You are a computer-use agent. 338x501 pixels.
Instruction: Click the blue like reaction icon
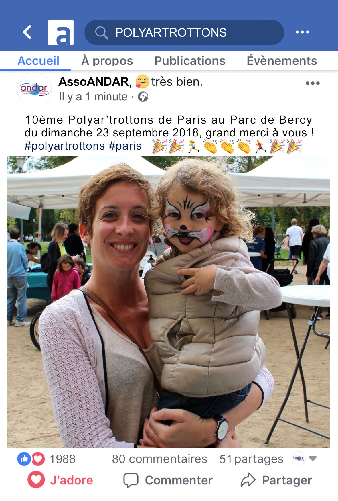tap(24, 459)
